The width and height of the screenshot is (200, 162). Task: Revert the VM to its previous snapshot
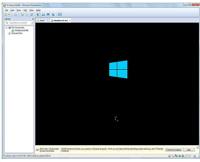(27, 15)
